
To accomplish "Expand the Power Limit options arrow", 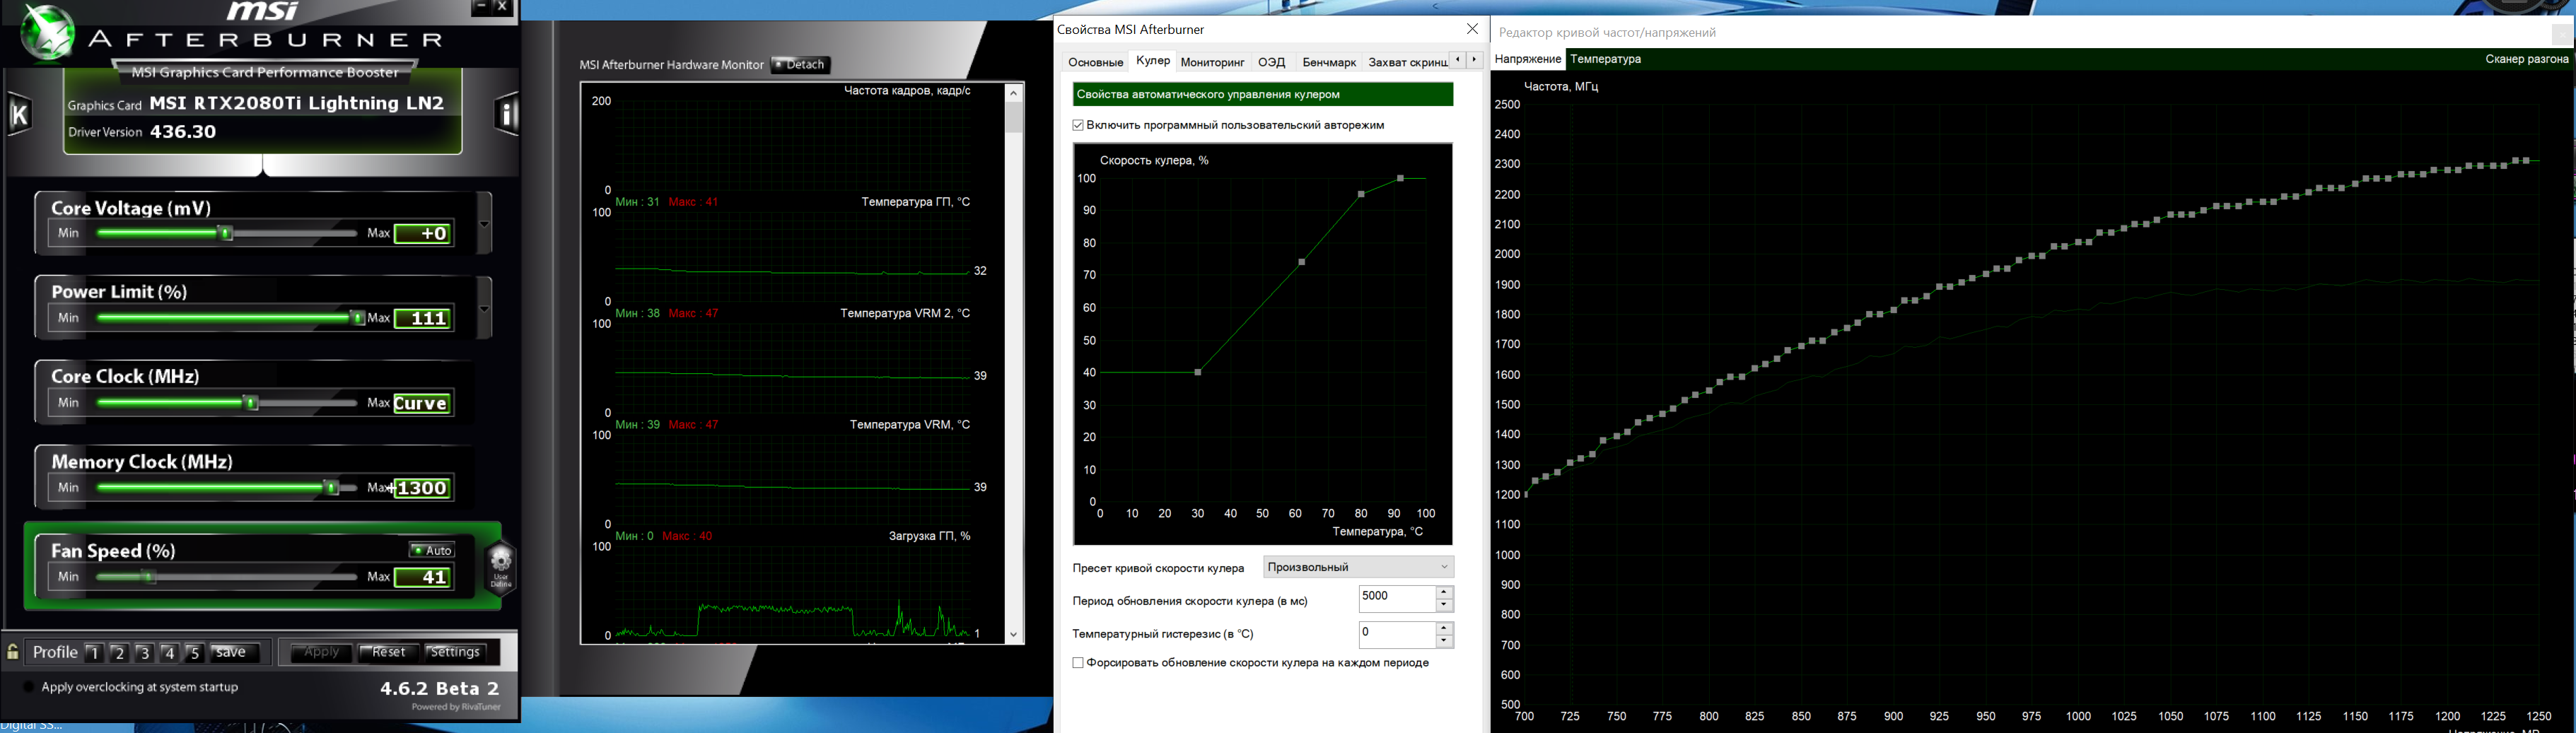I will click(485, 308).
